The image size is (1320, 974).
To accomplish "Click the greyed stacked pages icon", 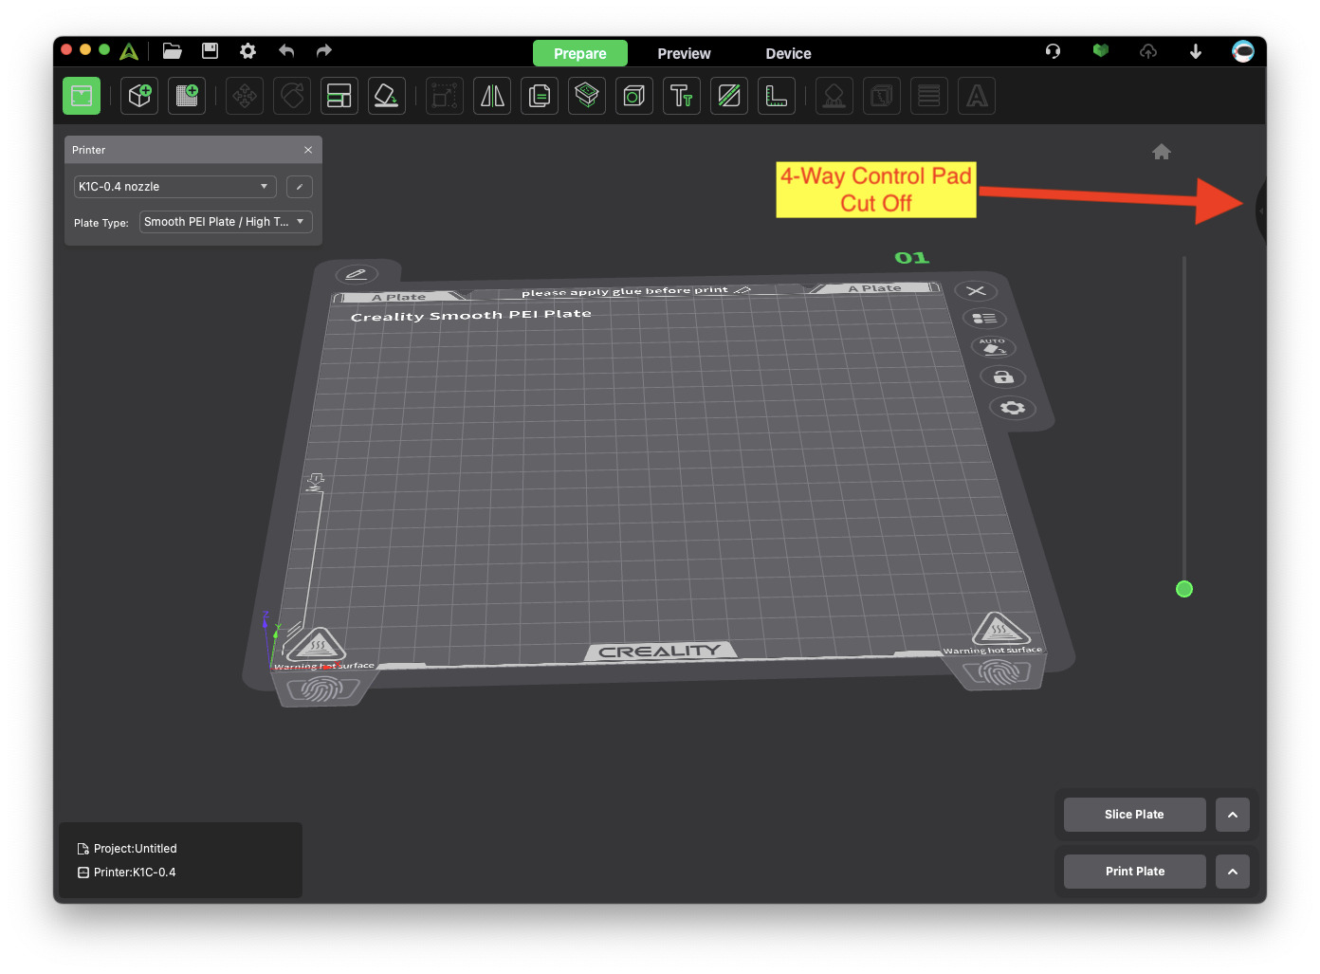I will (882, 96).
